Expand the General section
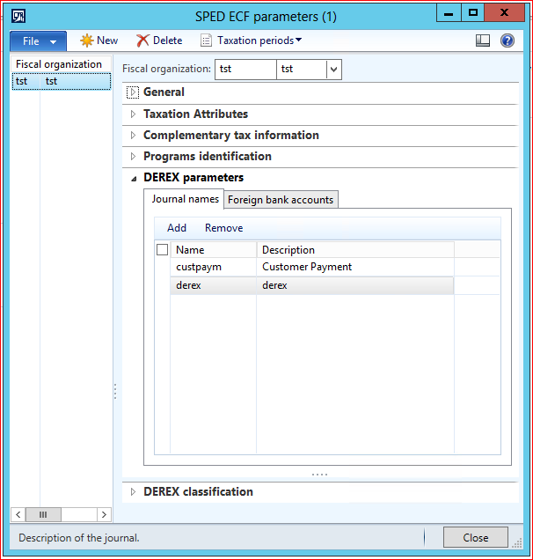Screen dimensions: 533x560 point(133,92)
